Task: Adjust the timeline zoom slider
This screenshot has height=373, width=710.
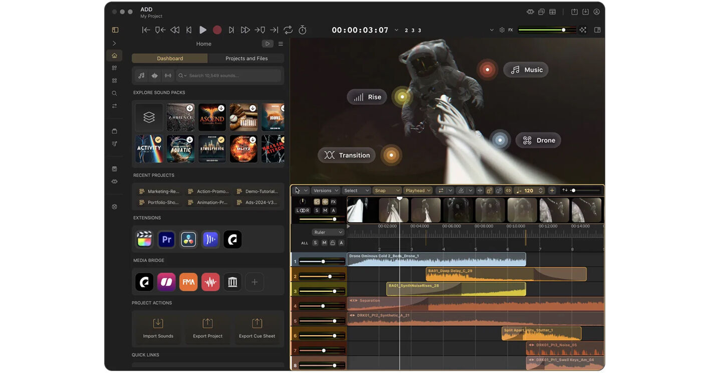Action: (585, 191)
